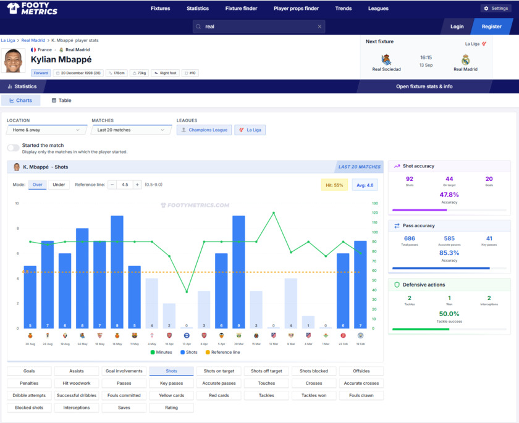
Task: Click the Footy Metrics logo
Action: tap(33, 9)
